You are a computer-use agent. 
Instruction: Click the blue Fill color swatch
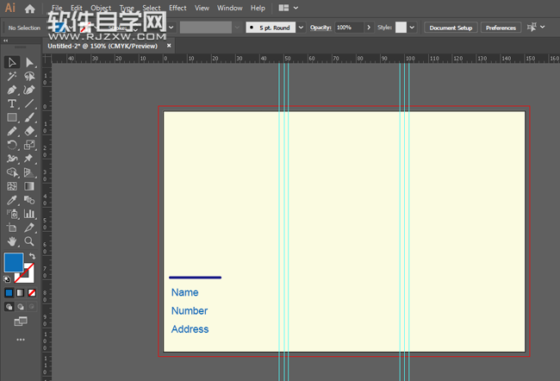pos(14,263)
